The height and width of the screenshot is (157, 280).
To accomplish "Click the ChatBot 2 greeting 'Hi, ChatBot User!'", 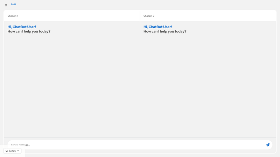I will [x=158, y=27].
